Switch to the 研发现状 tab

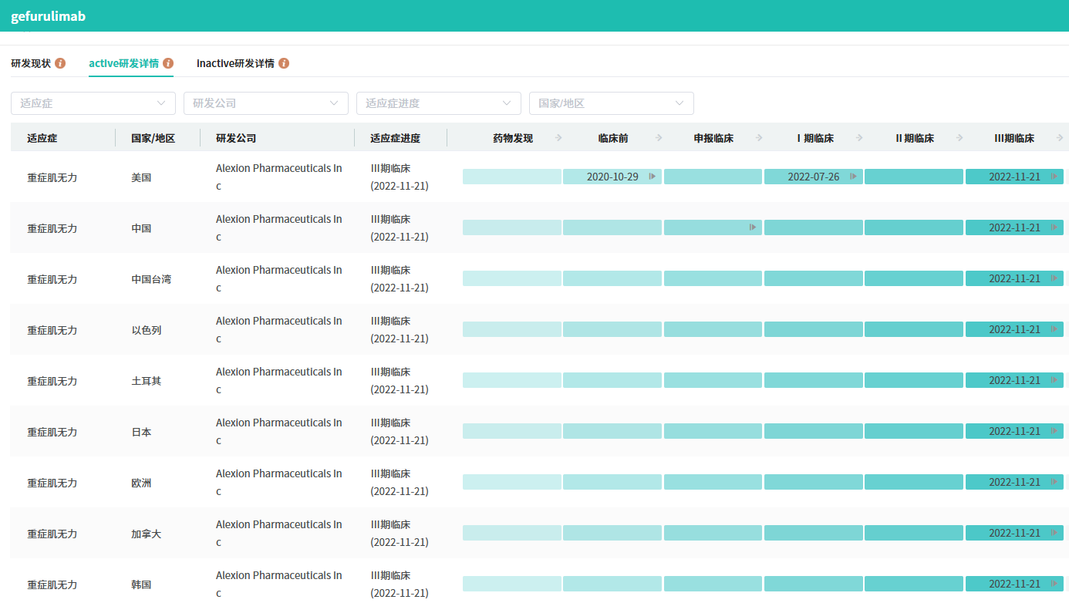click(31, 63)
